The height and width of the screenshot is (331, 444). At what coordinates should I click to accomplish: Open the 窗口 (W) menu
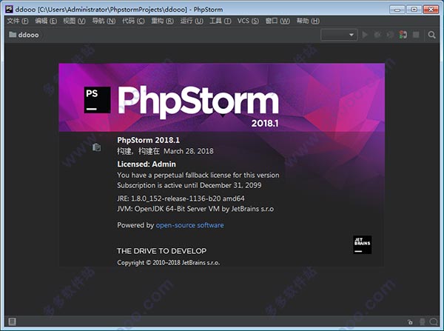click(x=277, y=21)
